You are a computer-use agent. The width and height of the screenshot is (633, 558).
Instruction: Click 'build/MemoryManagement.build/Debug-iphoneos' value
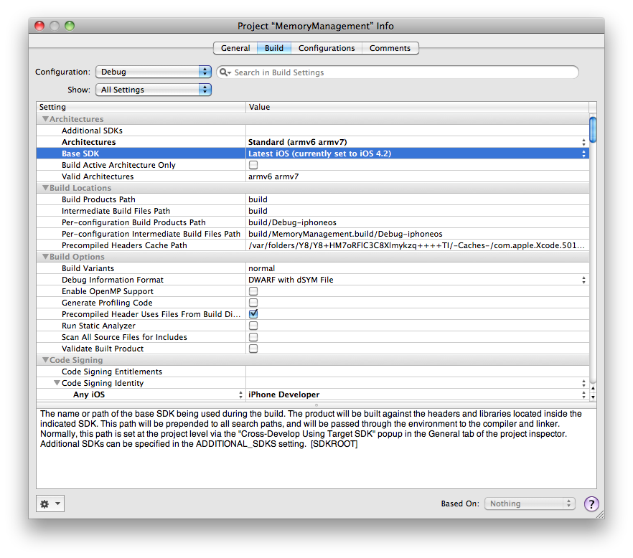345,234
